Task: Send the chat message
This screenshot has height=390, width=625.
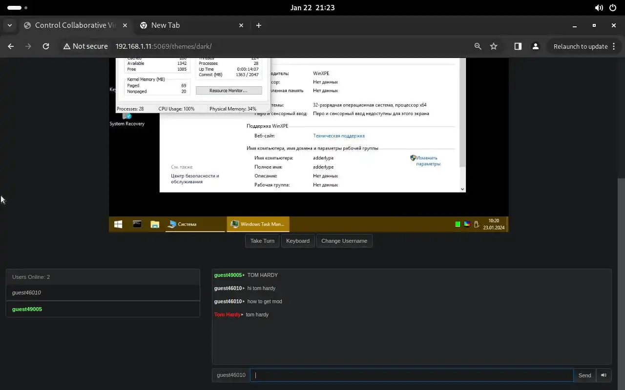Action: (584, 375)
